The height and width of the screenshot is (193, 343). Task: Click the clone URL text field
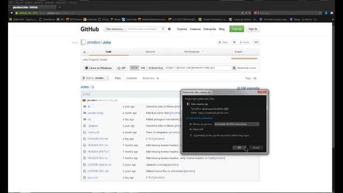pos(198,68)
